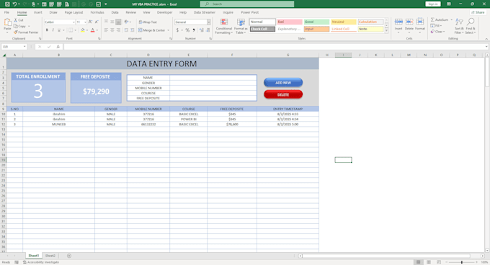This screenshot has height=265, width=490.
Task: Click the Share button
Action: (x=478, y=12)
